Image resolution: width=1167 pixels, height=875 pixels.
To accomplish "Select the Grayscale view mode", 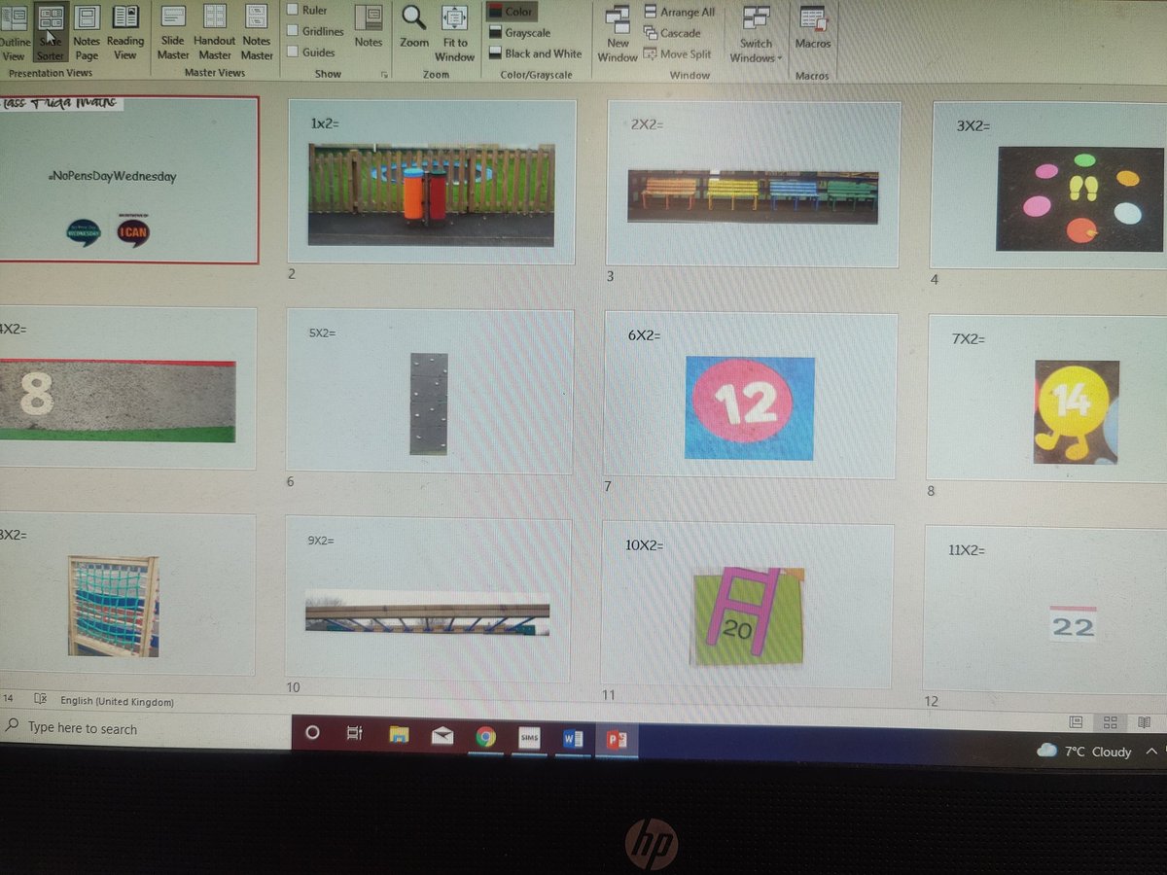I will [x=519, y=33].
